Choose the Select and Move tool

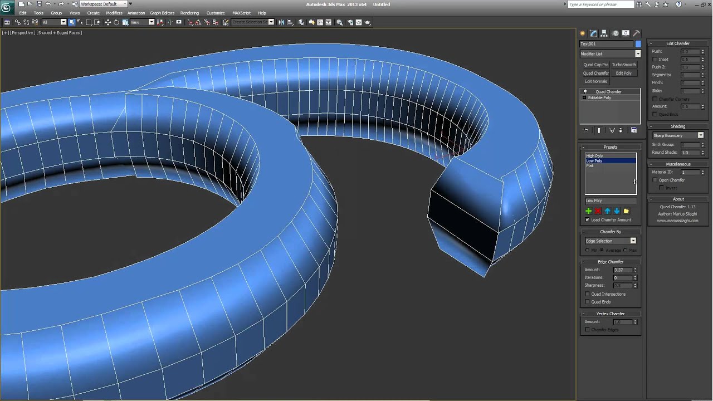[x=108, y=22]
